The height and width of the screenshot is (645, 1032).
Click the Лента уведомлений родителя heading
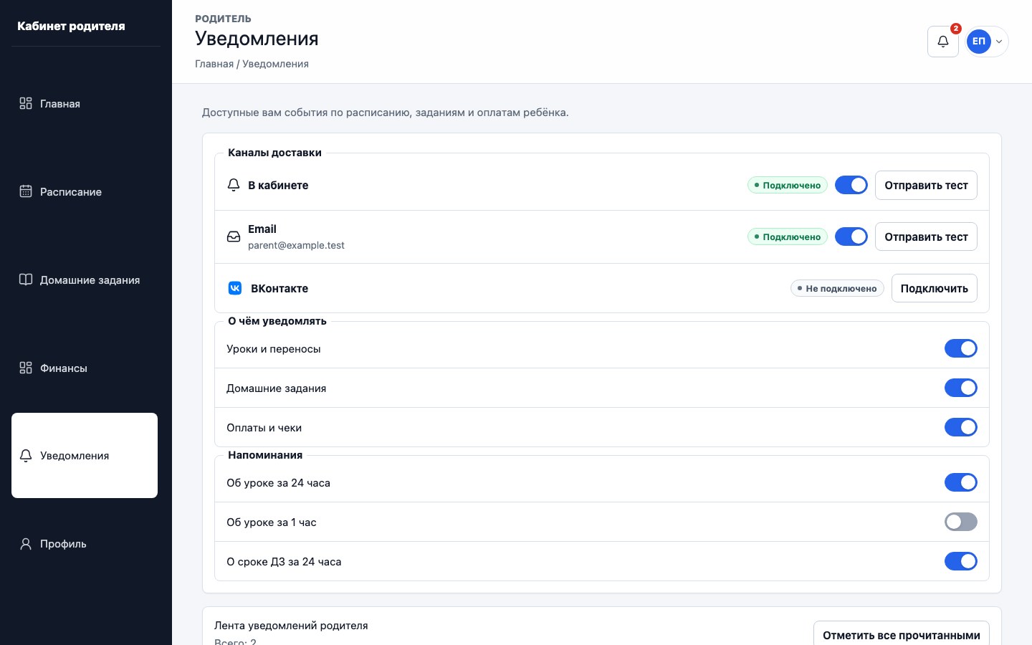(291, 626)
